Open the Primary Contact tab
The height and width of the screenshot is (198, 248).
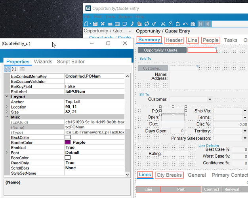230,175
